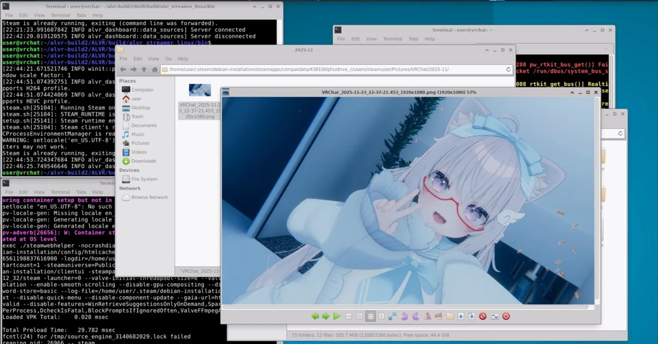This screenshot has width=658, height=344.
Task: Show image at original size
Action: pyautogui.click(x=381, y=316)
